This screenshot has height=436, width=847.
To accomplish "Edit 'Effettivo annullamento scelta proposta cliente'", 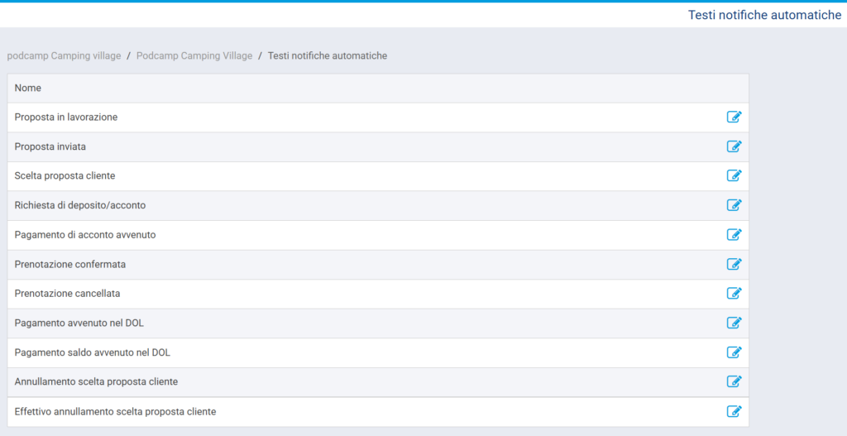I will [734, 411].
